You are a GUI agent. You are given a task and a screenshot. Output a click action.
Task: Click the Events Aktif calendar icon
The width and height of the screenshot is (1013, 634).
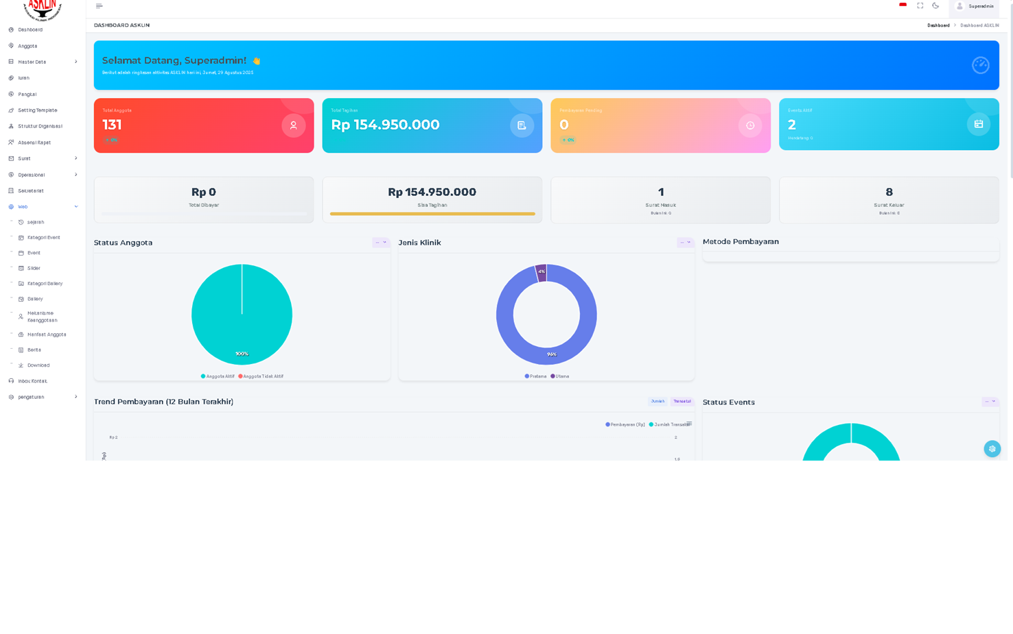click(979, 124)
